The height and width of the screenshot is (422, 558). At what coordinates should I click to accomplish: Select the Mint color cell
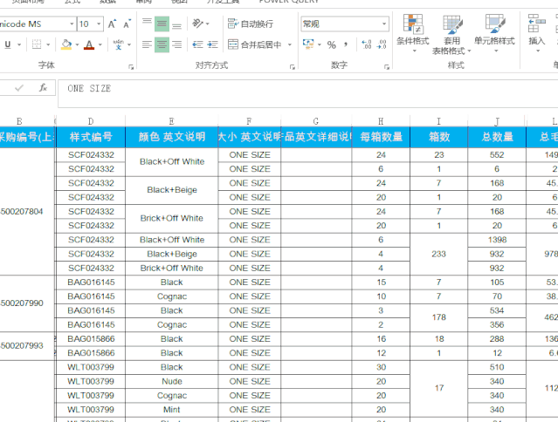pyautogui.click(x=172, y=410)
